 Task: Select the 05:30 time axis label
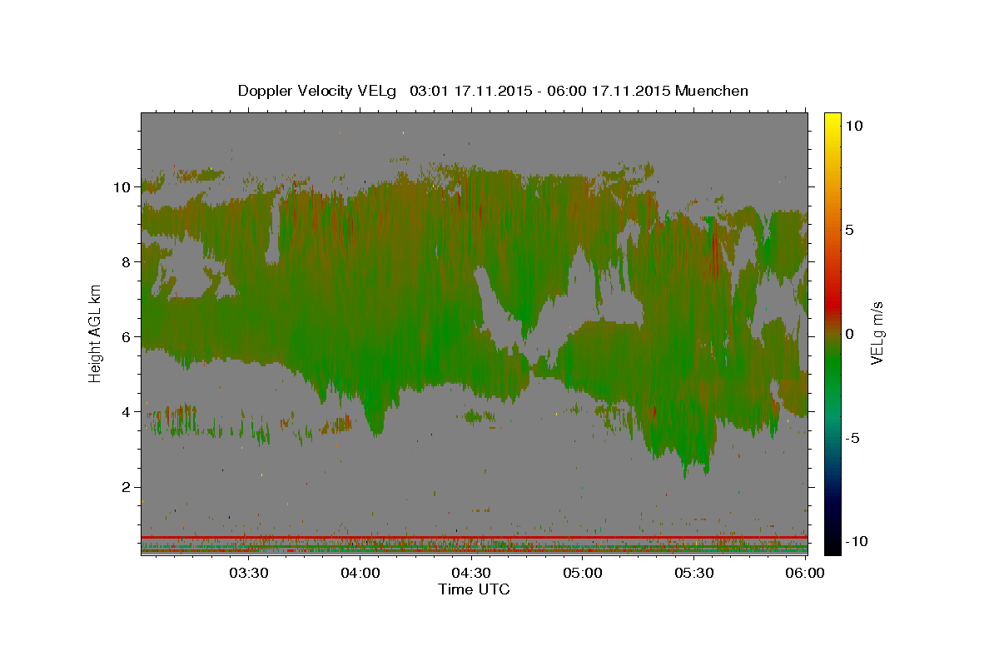[x=694, y=573]
